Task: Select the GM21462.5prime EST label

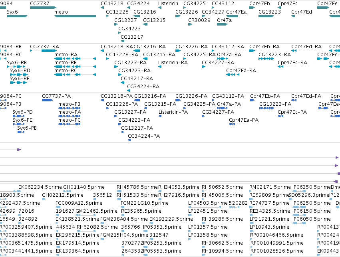Action: [97, 211]
